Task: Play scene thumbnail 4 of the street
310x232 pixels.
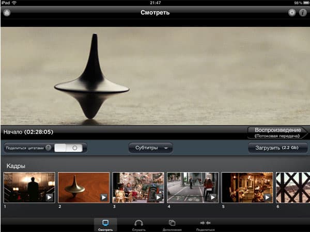Action: (x=193, y=188)
